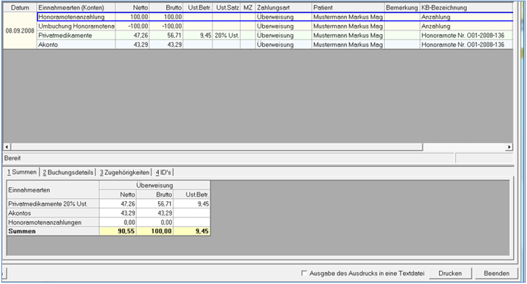Select the Honorarnotenanzahlung row
Image resolution: width=527 pixels, height=284 pixels.
click(x=275, y=17)
